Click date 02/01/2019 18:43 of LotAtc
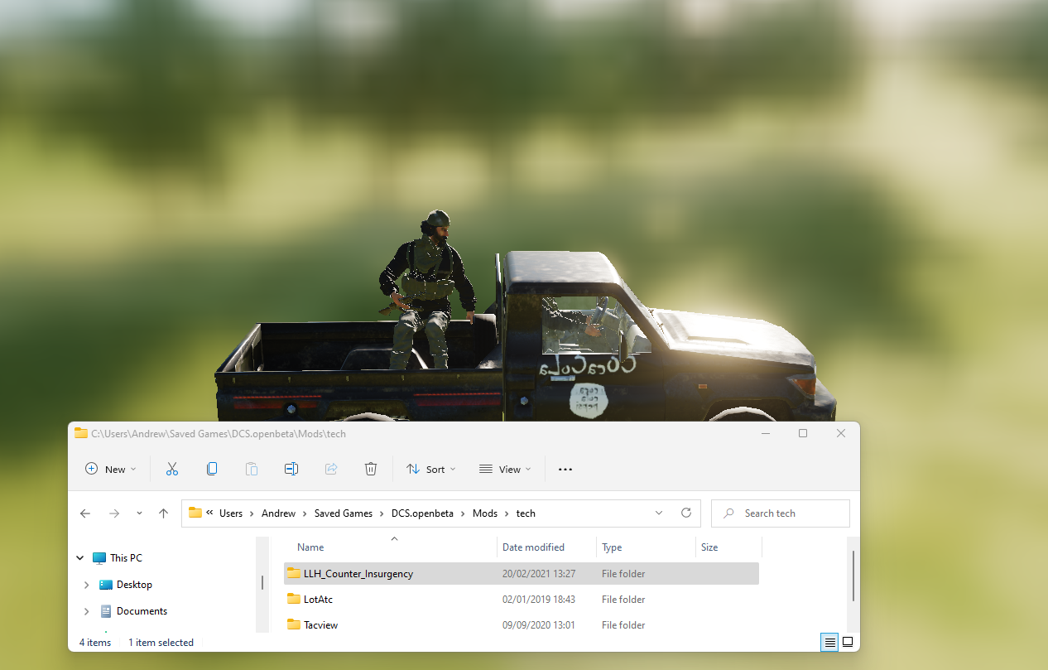This screenshot has height=670, width=1048. click(539, 600)
